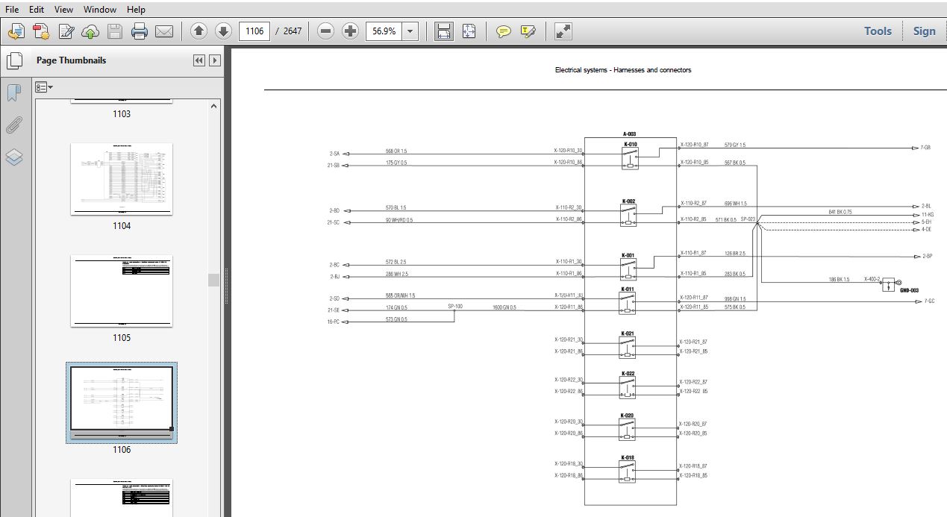
Task: Click the 'Electrical systems - Harnesses and connectors' heading
Action: (623, 70)
